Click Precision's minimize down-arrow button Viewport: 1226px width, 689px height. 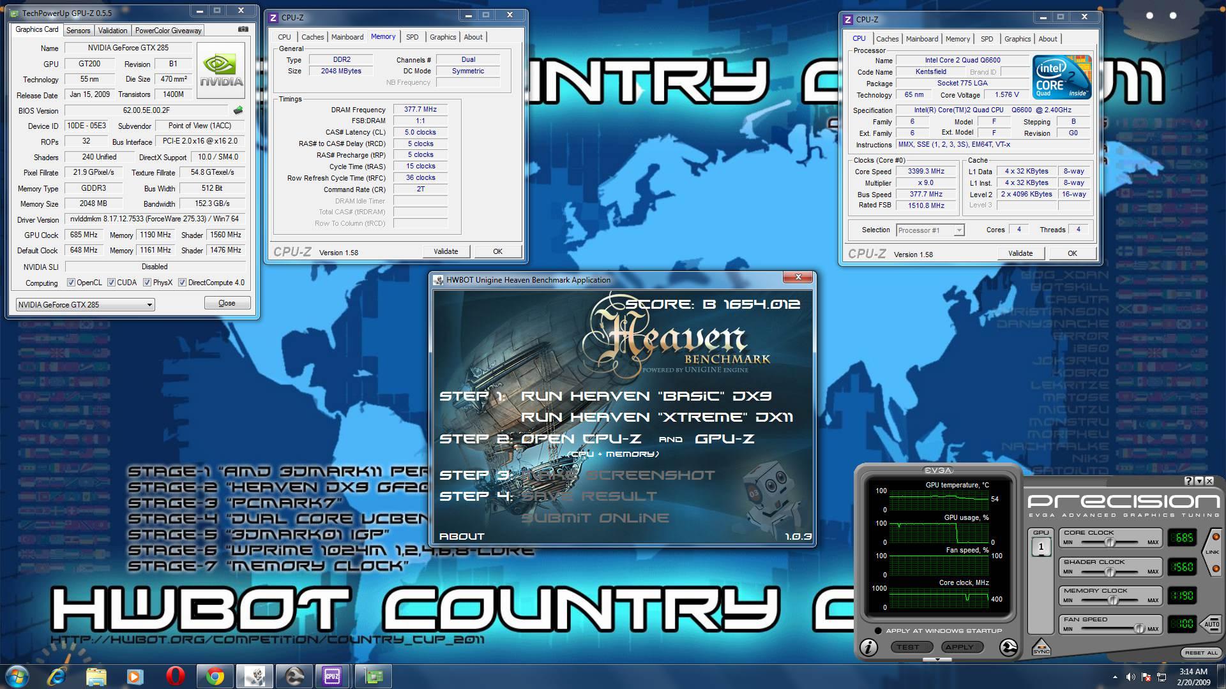click(1199, 481)
